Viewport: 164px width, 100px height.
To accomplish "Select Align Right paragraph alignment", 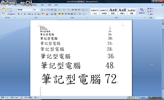I will pyautogui.click(x=66, y=14).
